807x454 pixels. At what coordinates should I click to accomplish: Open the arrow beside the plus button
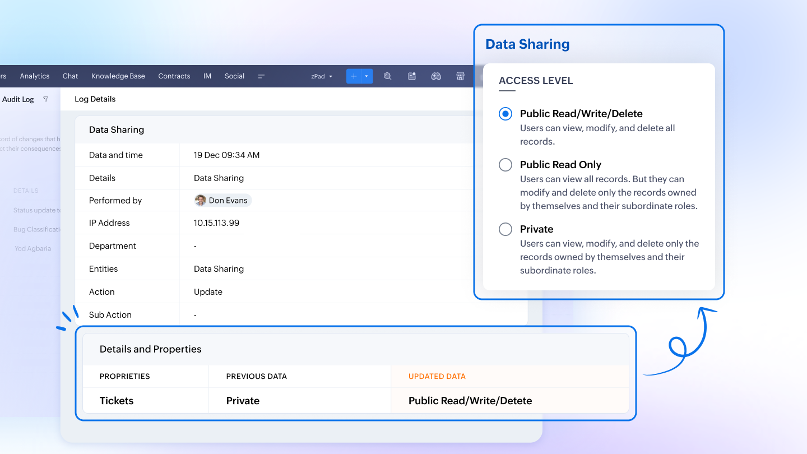click(367, 76)
